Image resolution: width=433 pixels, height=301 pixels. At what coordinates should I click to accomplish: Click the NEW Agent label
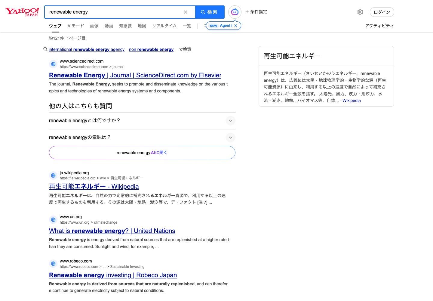[221, 26]
